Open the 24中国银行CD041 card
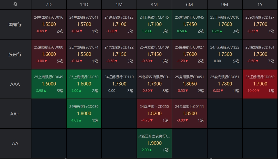 [84, 24]
